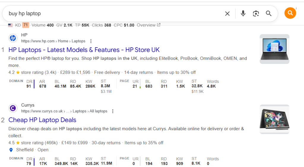Click the external link icon beside Overview
Screen dimensions: 304x167
click(159, 25)
